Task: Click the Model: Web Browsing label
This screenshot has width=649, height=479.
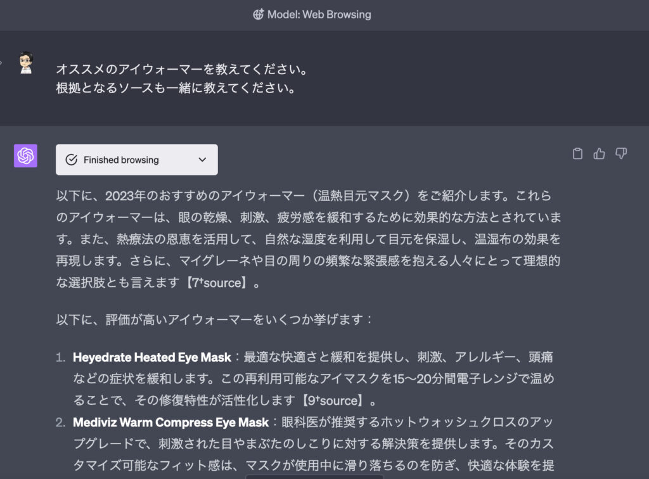Action: (319, 15)
